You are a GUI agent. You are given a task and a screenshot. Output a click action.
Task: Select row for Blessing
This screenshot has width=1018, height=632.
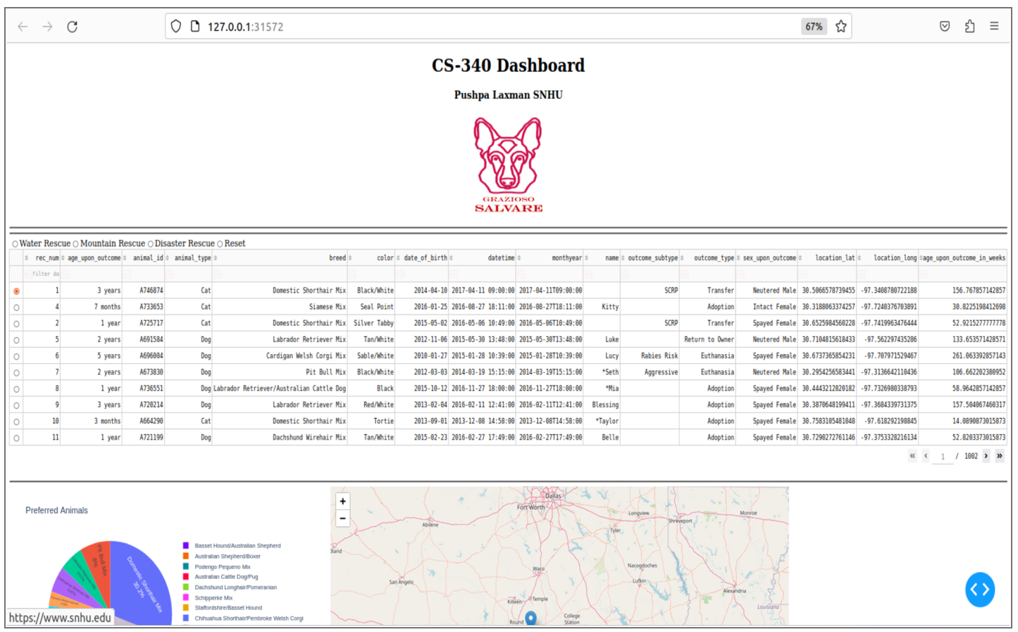pyautogui.click(x=16, y=405)
